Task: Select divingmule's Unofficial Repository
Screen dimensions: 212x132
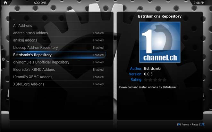Action: (59, 62)
